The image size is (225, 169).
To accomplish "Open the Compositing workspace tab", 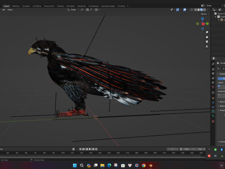I will pyautogui.click(x=93, y=6).
